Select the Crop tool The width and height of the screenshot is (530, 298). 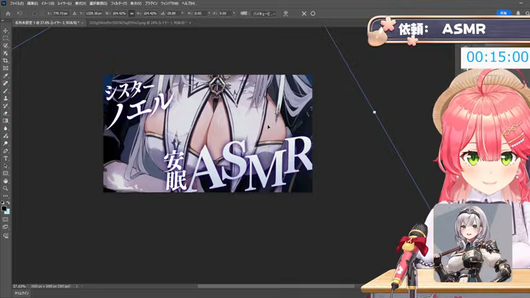point(6,61)
